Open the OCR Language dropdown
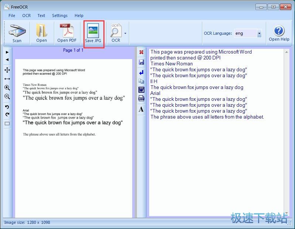The height and width of the screenshot is (229, 295). pyautogui.click(x=259, y=34)
